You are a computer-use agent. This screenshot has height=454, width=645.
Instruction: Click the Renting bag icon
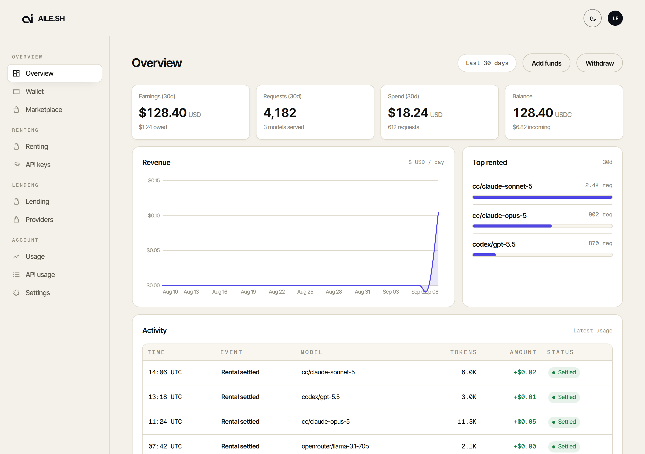(17, 147)
